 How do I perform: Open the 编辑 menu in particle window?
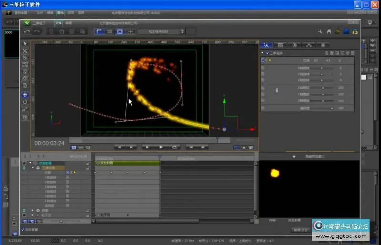pos(69,22)
